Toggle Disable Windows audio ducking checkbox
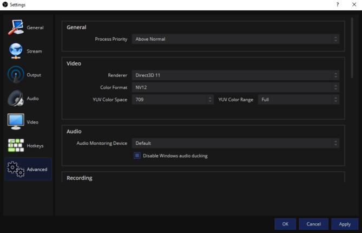362x233 pixels. (x=137, y=156)
